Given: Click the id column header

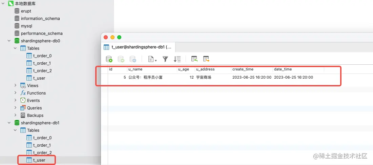Looking at the screenshot, I should click(x=118, y=69).
